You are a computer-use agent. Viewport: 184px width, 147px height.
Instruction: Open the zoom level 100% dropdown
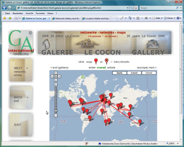pos(178,143)
